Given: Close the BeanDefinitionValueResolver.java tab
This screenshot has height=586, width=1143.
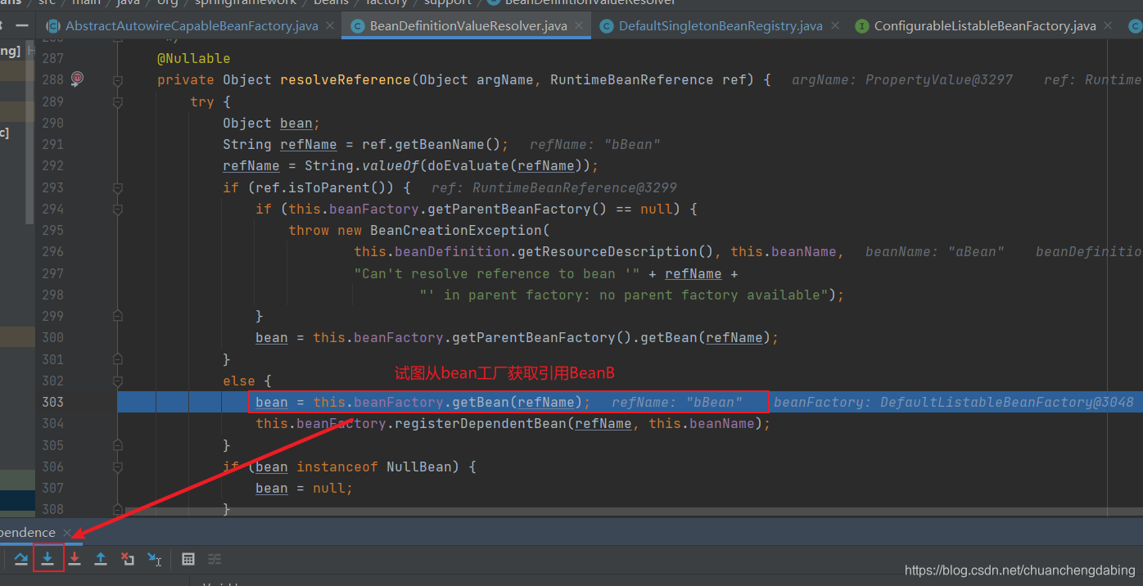Looking at the screenshot, I should pyautogui.click(x=578, y=26).
